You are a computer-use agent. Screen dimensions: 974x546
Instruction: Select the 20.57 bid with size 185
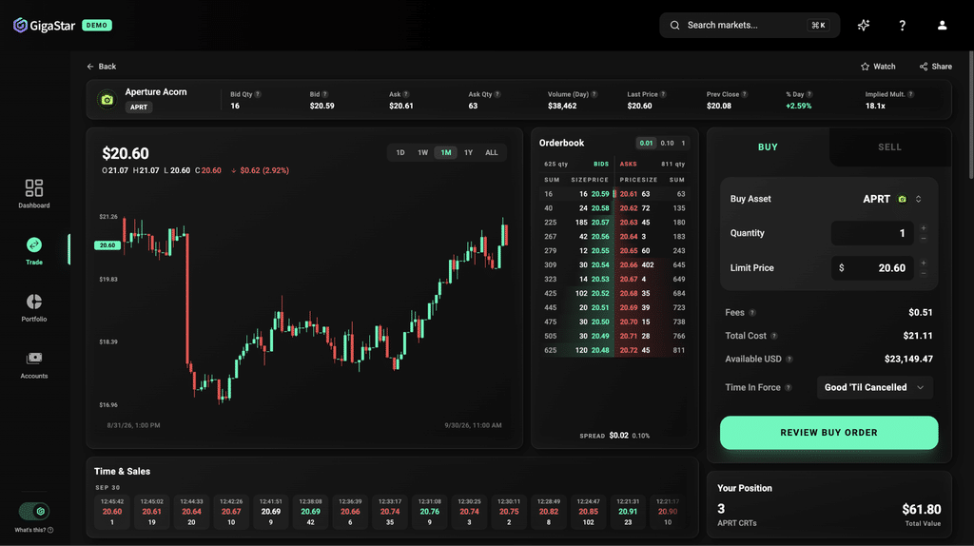click(x=576, y=223)
